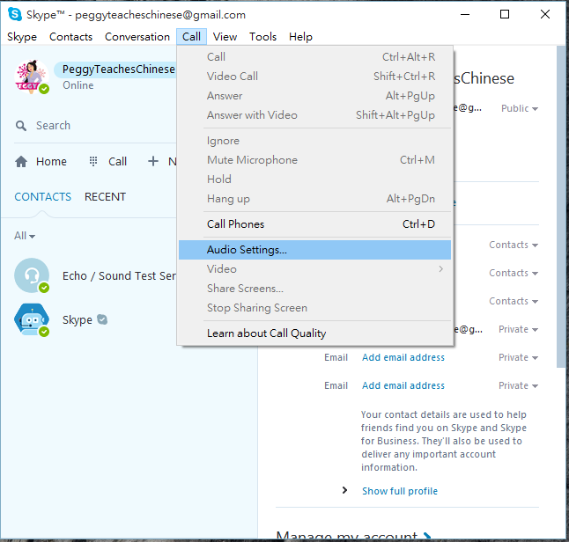Maximize the Skype window
Viewport: 569px width, 542px height.
(505, 14)
